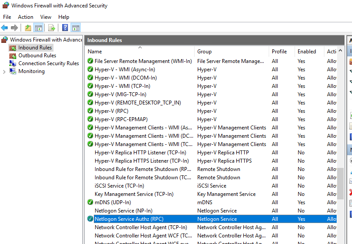Select Inbound Rules in the tree
Viewport: 352px width, 244px height.
coord(35,48)
